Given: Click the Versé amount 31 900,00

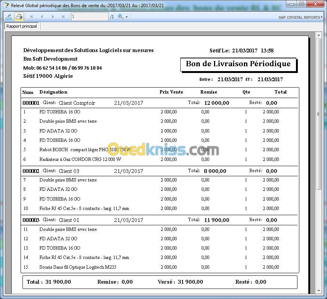Looking at the screenshot, I should point(190,282).
